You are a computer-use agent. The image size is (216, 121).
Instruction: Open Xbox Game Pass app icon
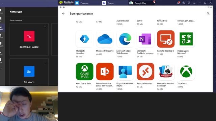coord(84,72)
